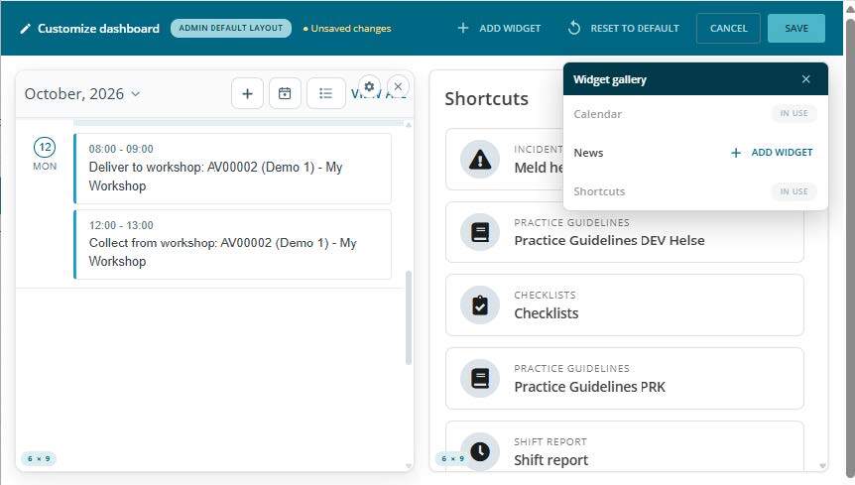855x485 pixels.
Task: Click IN USE badge next to Shortcuts
Action: tap(794, 191)
